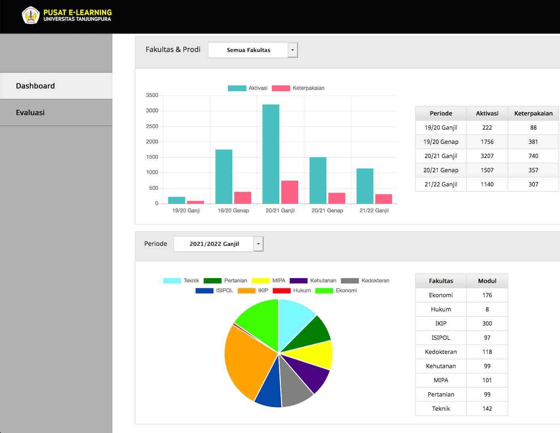Screen dimensions: 560x433
Task: Expand the Semua Fakultas dropdown arrow
Action: tap(292, 50)
